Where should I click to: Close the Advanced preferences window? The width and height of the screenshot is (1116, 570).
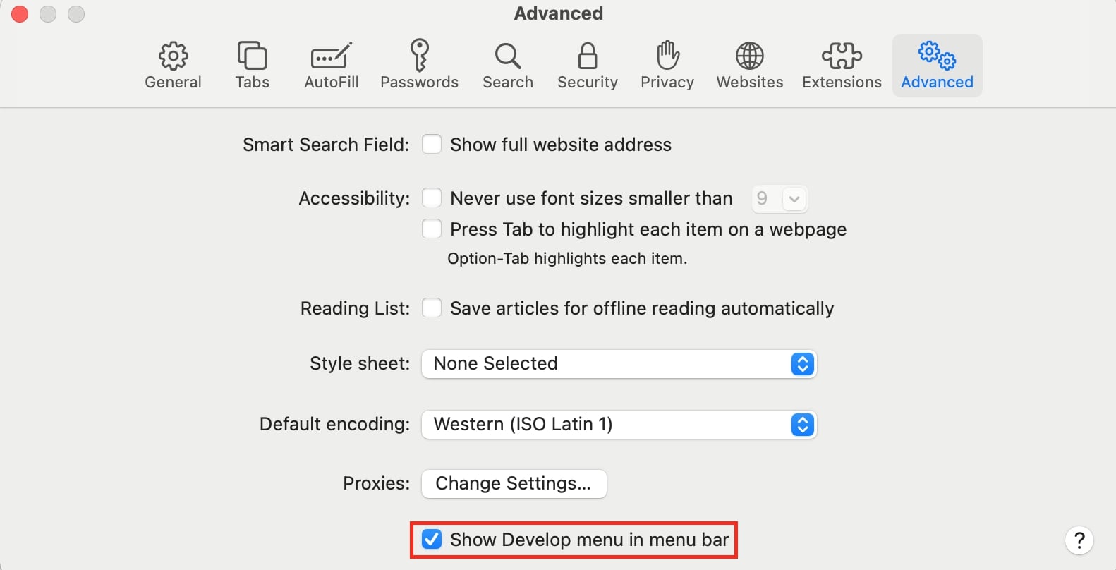[x=20, y=14]
